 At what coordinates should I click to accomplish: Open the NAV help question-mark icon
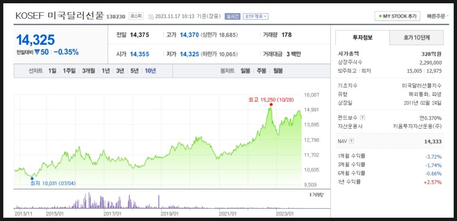point(351,141)
